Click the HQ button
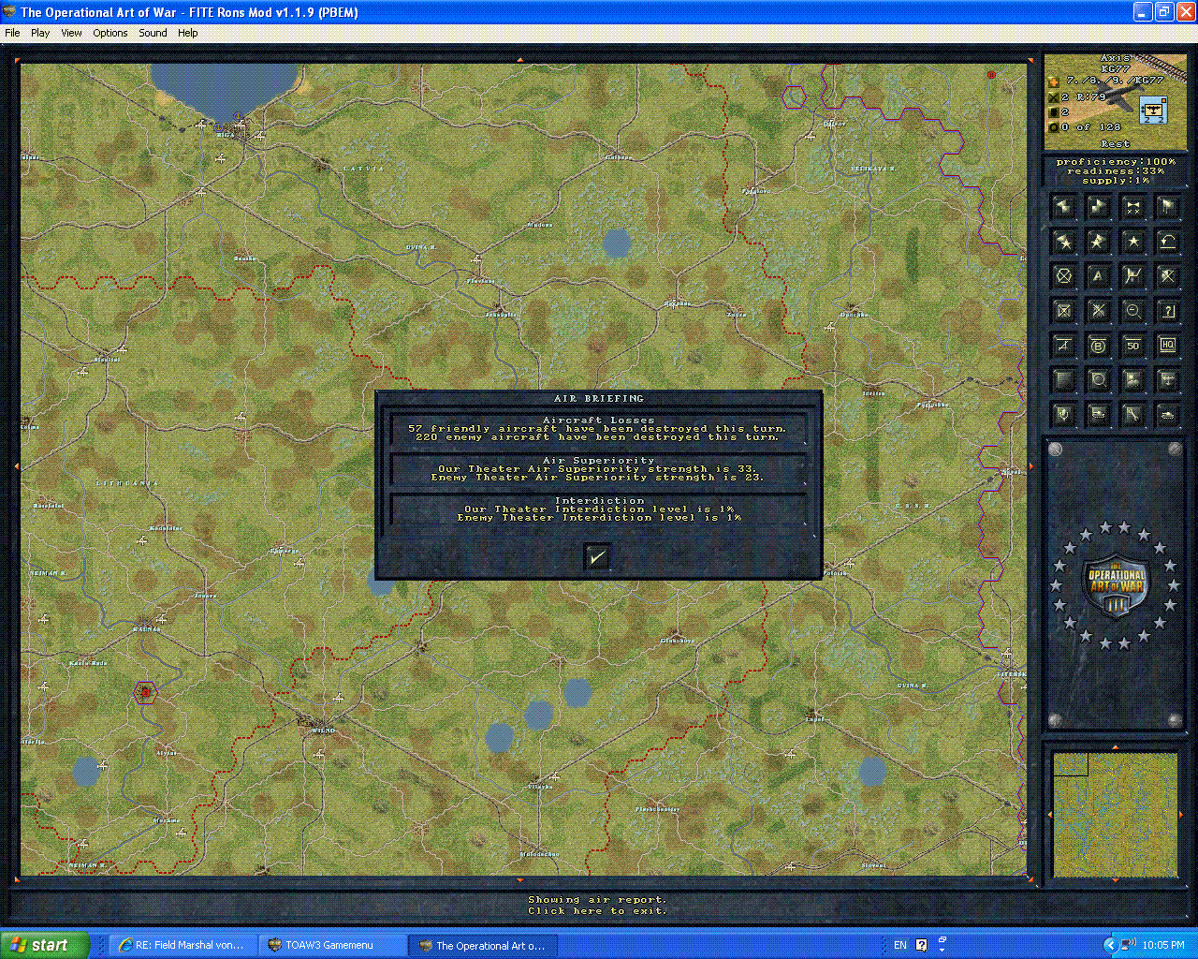The image size is (1198, 959). point(1167,346)
